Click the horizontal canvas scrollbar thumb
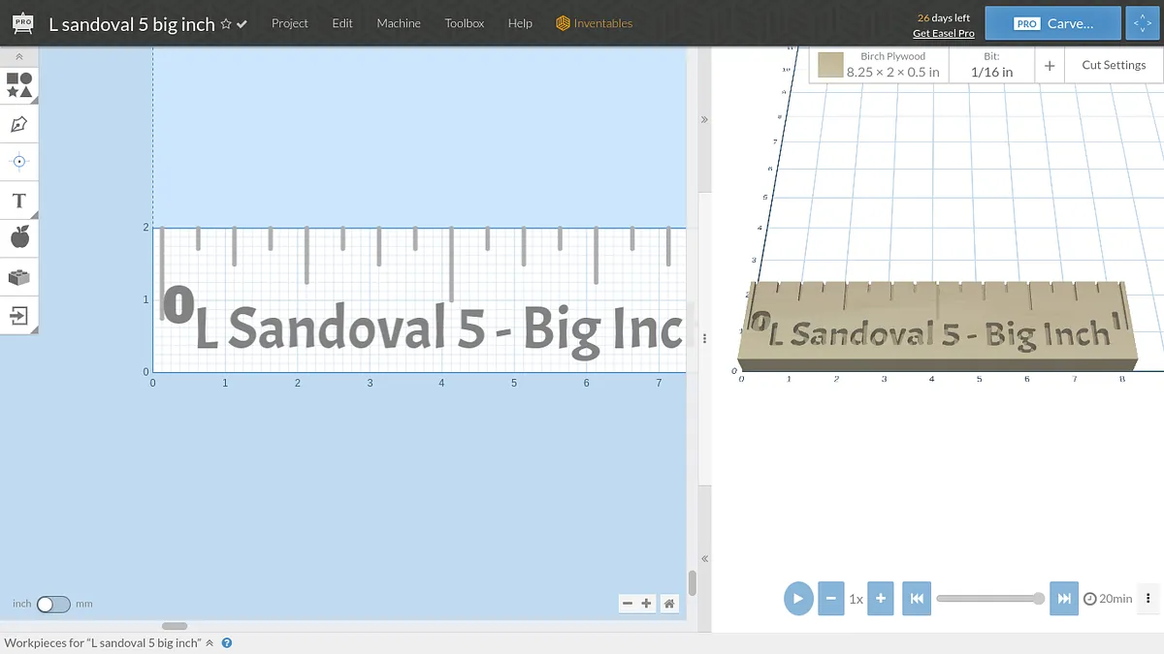Screen dimensions: 1164x654 175,626
